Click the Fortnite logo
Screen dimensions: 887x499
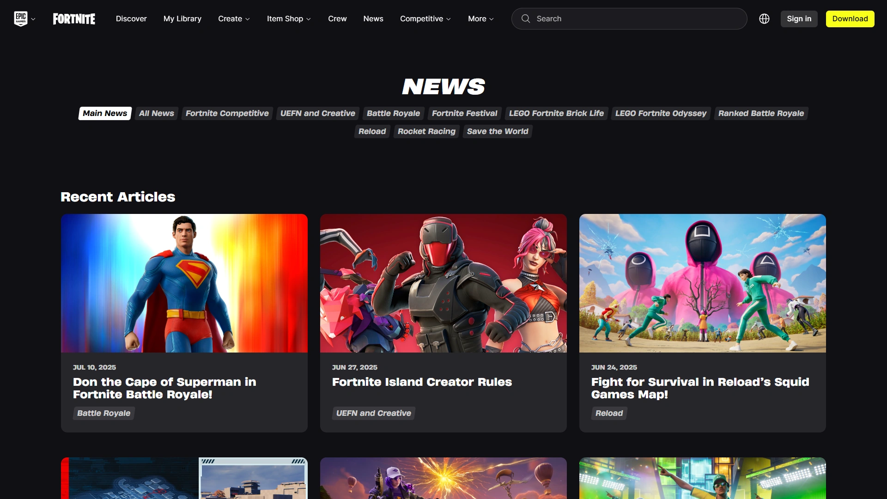click(74, 19)
